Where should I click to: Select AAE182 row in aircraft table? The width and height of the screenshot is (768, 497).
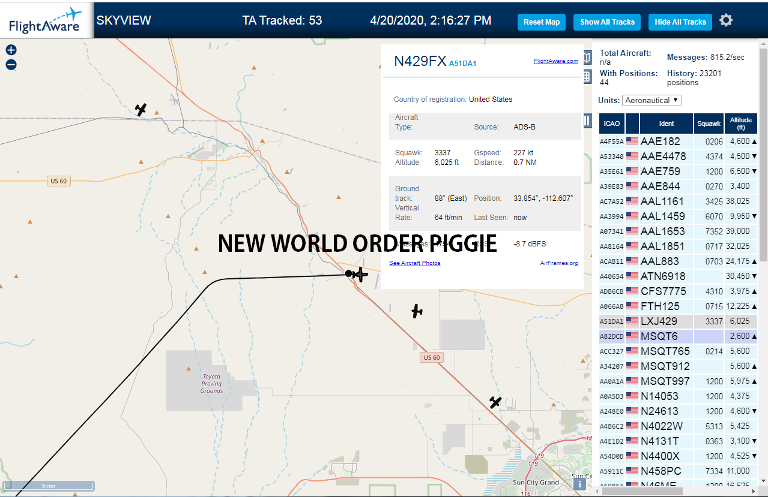click(679, 141)
